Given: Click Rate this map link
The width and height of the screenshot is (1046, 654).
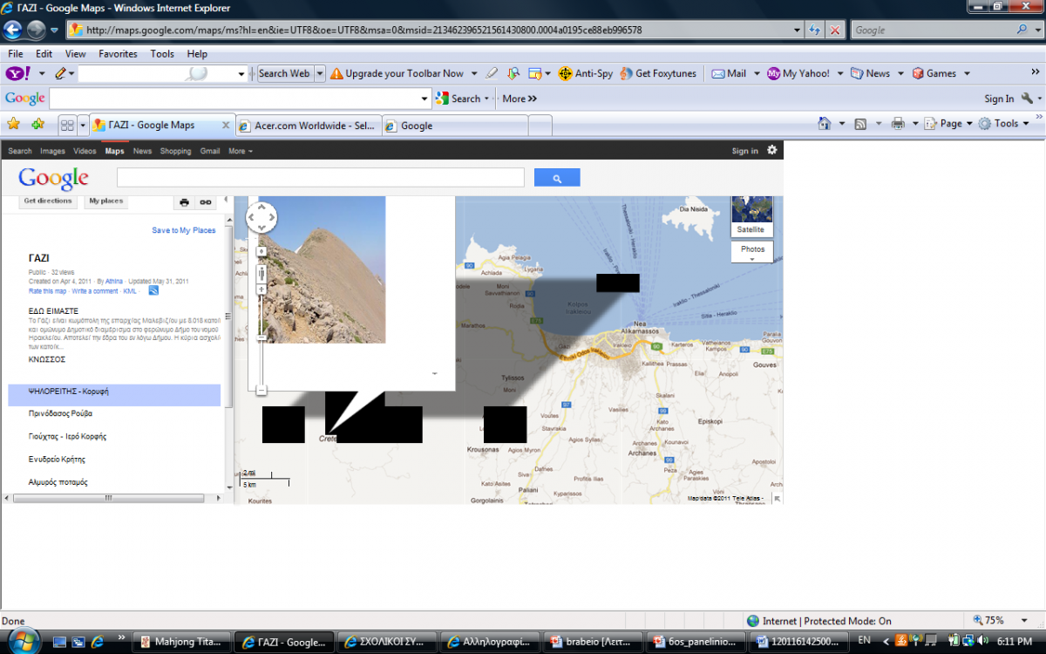Looking at the screenshot, I should pos(47,291).
